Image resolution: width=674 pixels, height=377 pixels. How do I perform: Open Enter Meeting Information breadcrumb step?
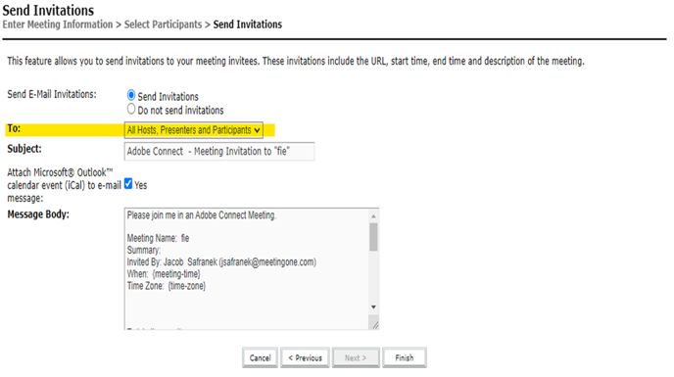(x=58, y=24)
